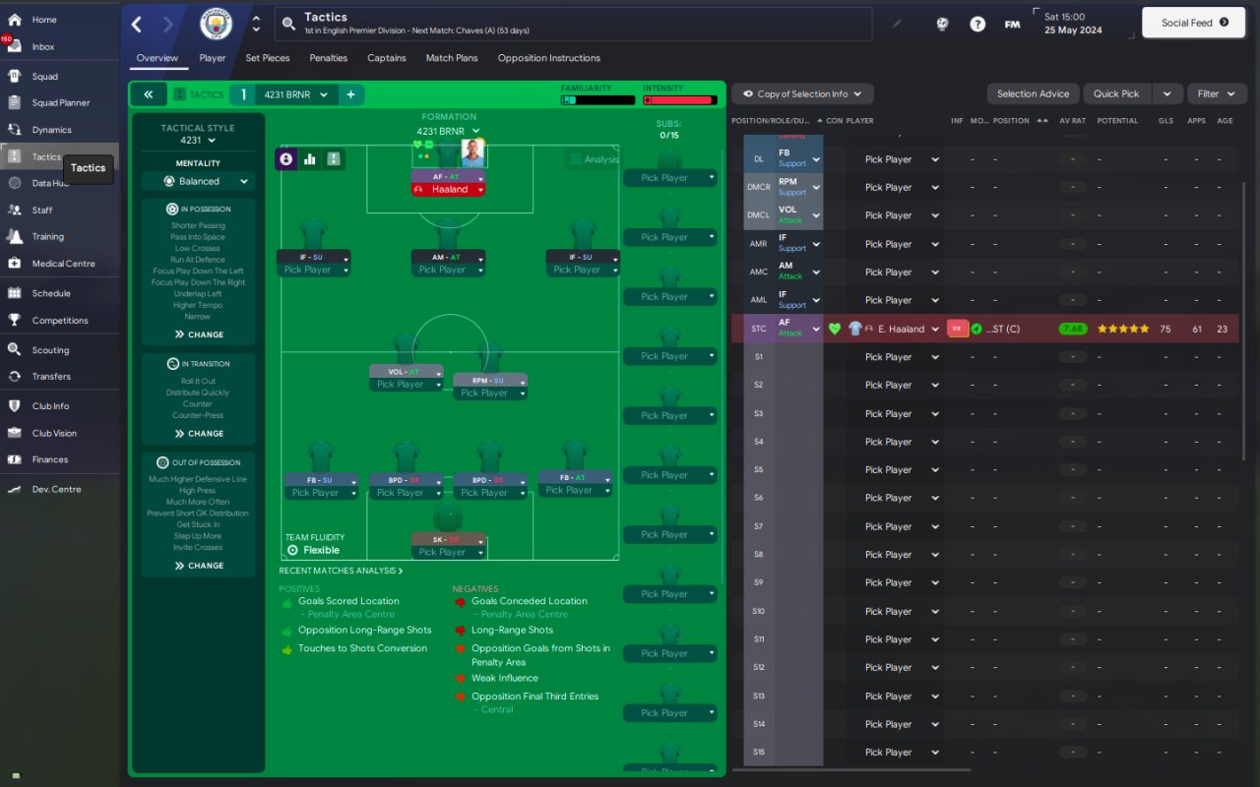The height and width of the screenshot is (787, 1260).
Task: Open the Penalties tab
Action: [329, 58]
